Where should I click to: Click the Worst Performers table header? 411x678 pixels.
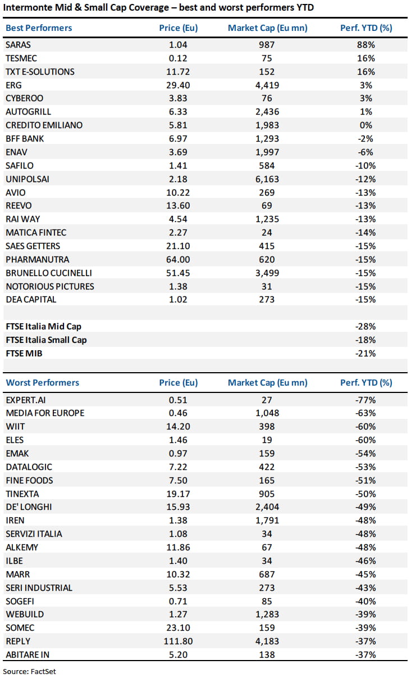pyautogui.click(x=42, y=382)
